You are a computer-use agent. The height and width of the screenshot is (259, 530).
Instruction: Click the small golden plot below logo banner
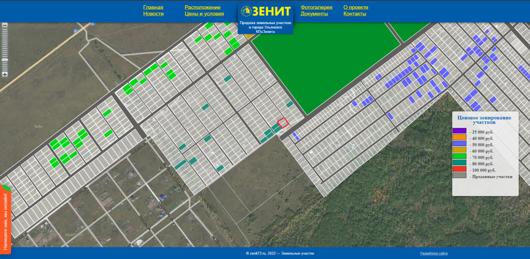(248, 36)
